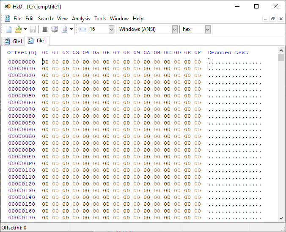Image resolution: width=286 pixels, height=232 pixels.
Task: Click offset label 00000080
Action: point(22,116)
